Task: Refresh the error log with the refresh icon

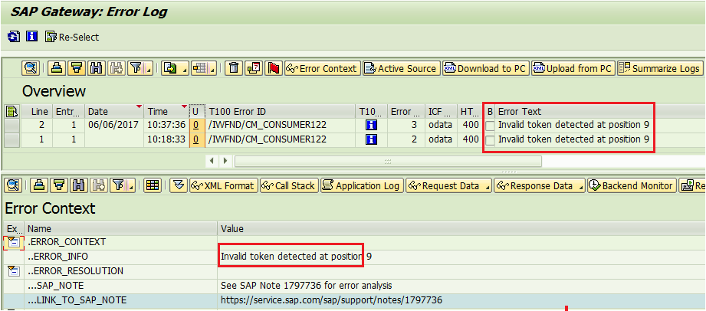Action: point(14,37)
